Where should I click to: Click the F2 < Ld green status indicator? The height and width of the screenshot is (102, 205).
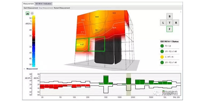click(162, 46)
